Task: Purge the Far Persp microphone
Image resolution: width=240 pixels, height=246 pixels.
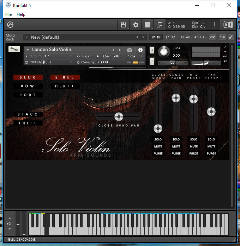Action: tap(211, 153)
